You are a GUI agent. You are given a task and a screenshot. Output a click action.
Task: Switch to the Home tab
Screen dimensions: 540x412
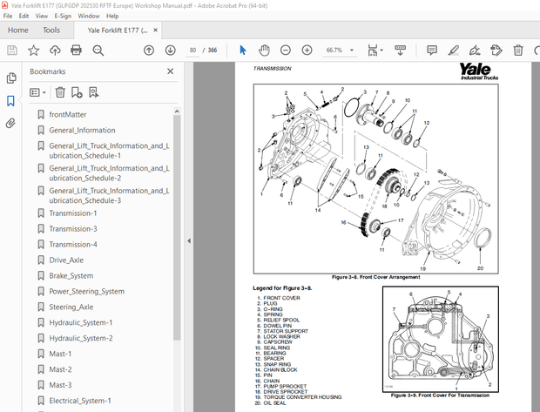pos(18,30)
